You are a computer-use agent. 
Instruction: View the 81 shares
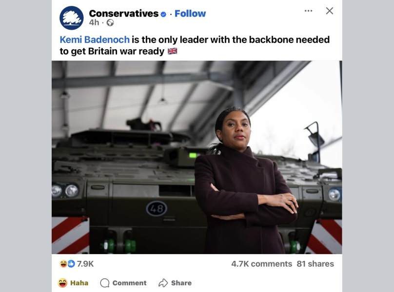315,264
